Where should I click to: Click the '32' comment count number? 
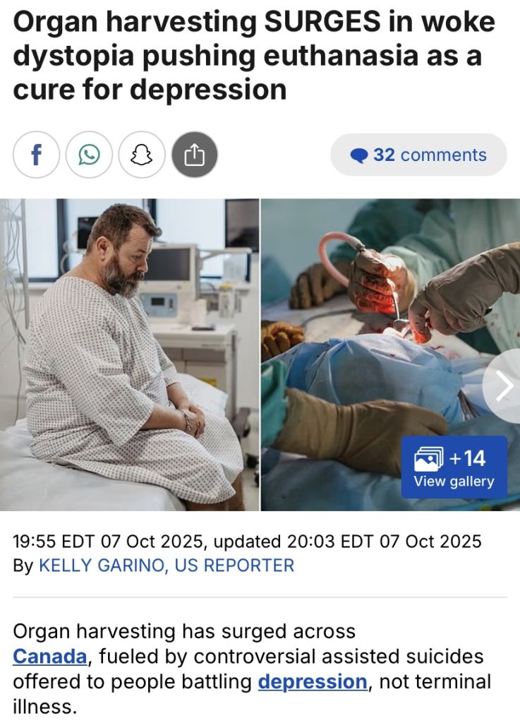tap(384, 155)
